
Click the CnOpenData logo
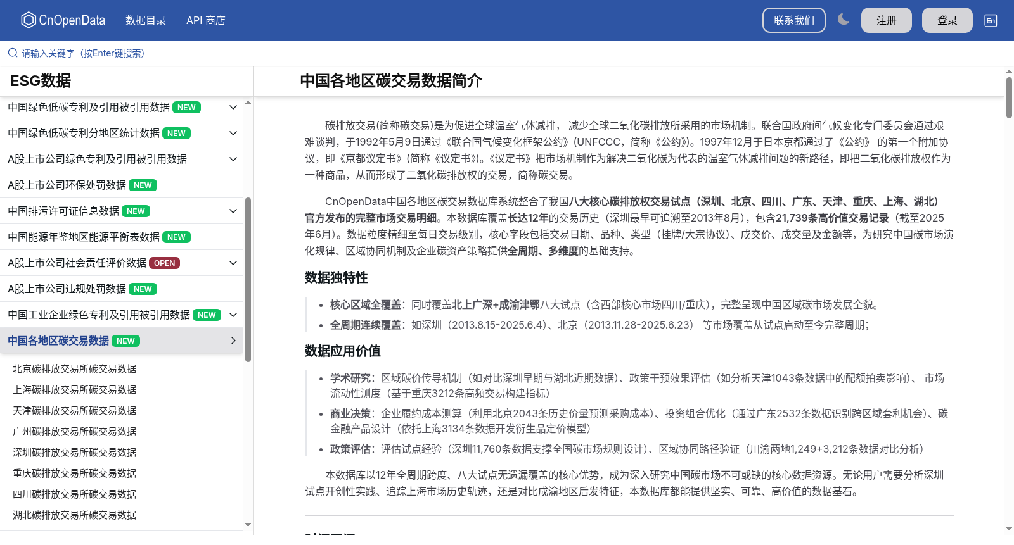pos(63,20)
